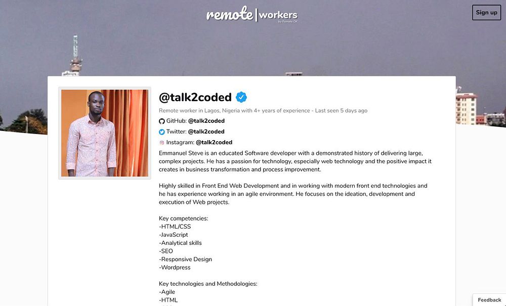Click the '-Wordpress' list line

tap(175, 267)
